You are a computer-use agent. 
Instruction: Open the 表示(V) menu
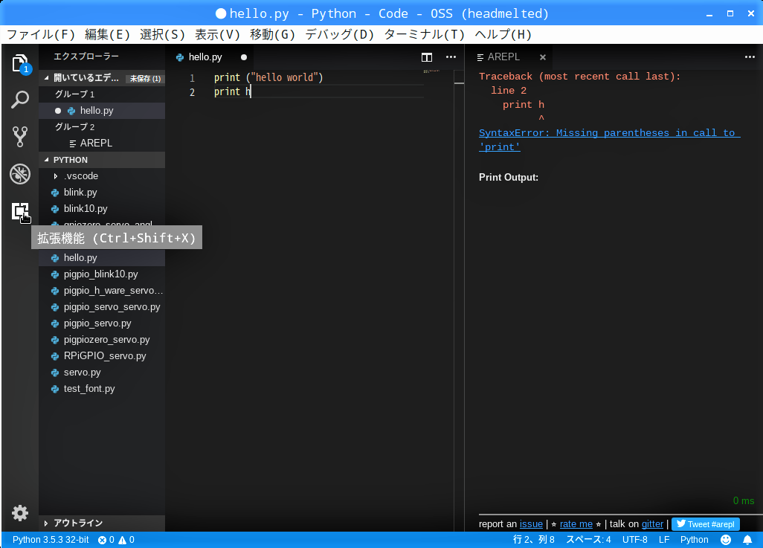point(217,34)
